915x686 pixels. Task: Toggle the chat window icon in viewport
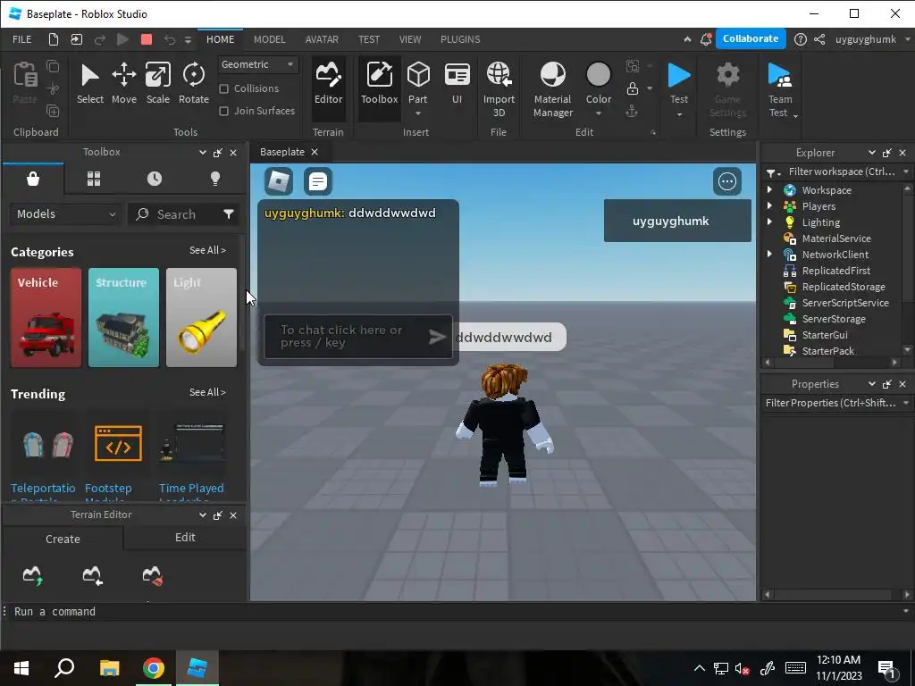[318, 181]
